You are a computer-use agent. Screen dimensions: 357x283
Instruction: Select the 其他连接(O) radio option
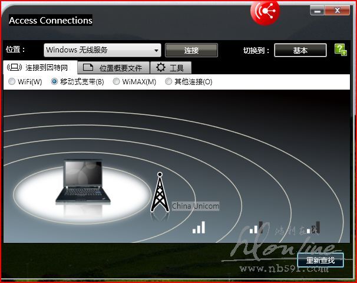[168, 82]
